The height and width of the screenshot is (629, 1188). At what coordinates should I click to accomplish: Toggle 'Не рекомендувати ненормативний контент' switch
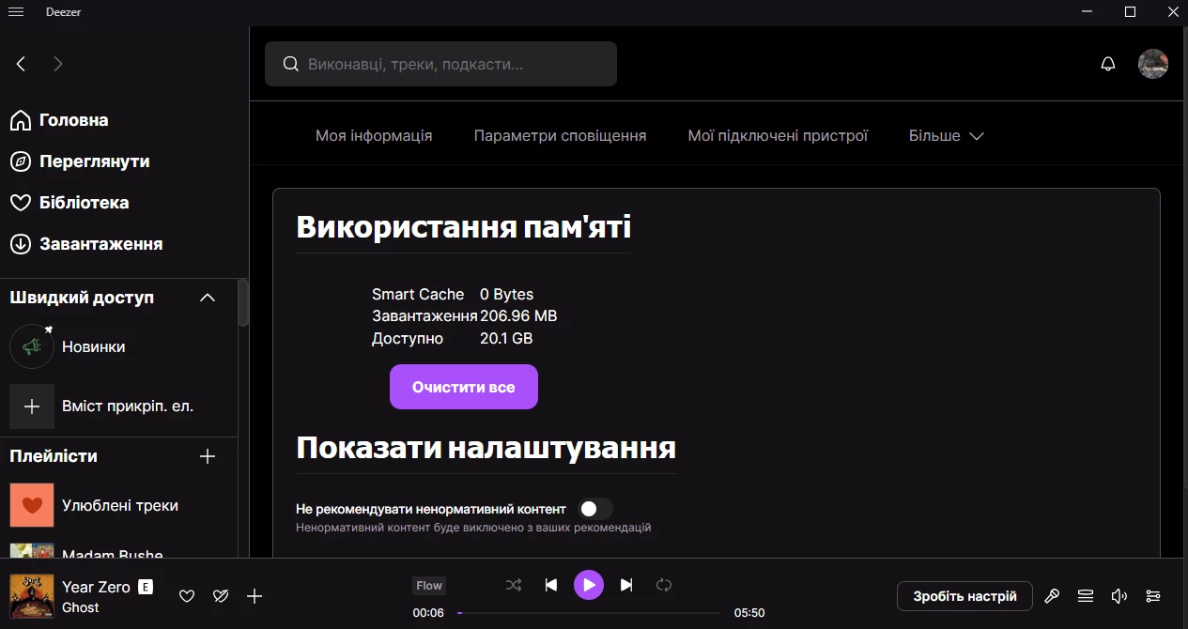(x=594, y=509)
